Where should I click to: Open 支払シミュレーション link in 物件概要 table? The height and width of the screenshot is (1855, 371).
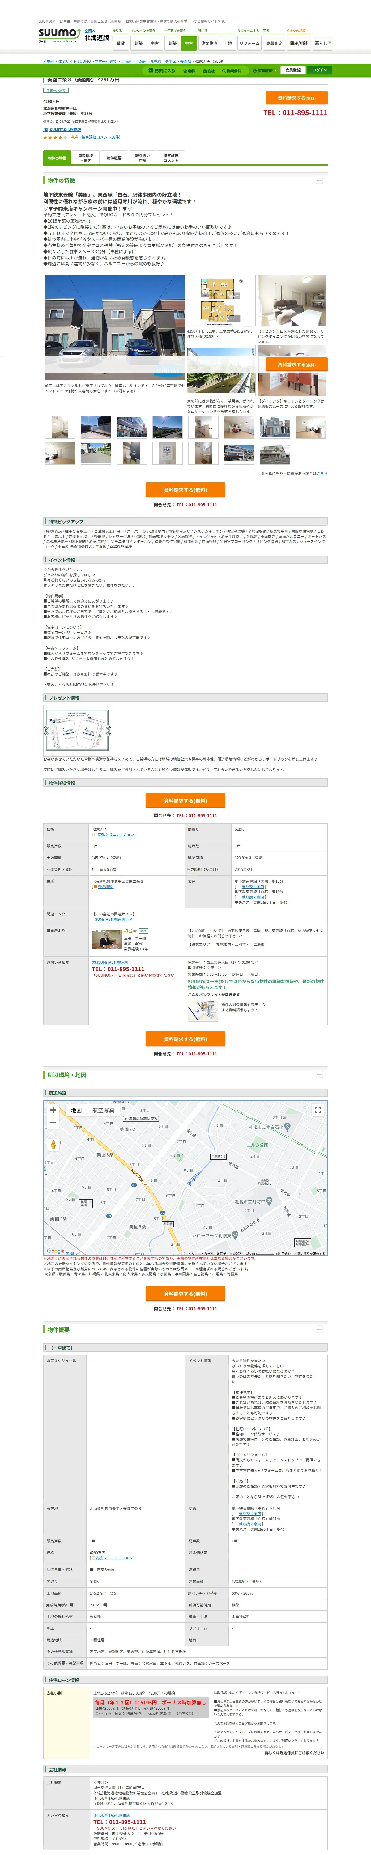click(x=114, y=1558)
